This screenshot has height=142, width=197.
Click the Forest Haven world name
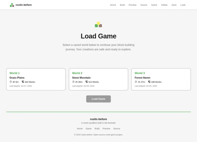pos(143,77)
